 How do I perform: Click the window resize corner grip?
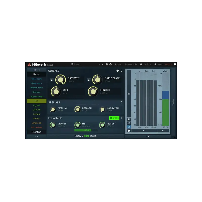click(175, 138)
